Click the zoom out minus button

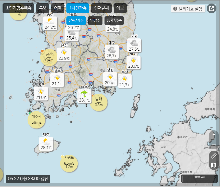(214, 145)
